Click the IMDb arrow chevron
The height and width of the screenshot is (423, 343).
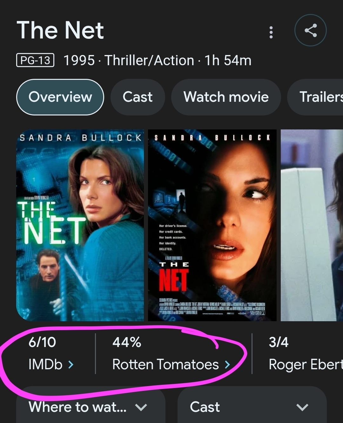point(71,364)
